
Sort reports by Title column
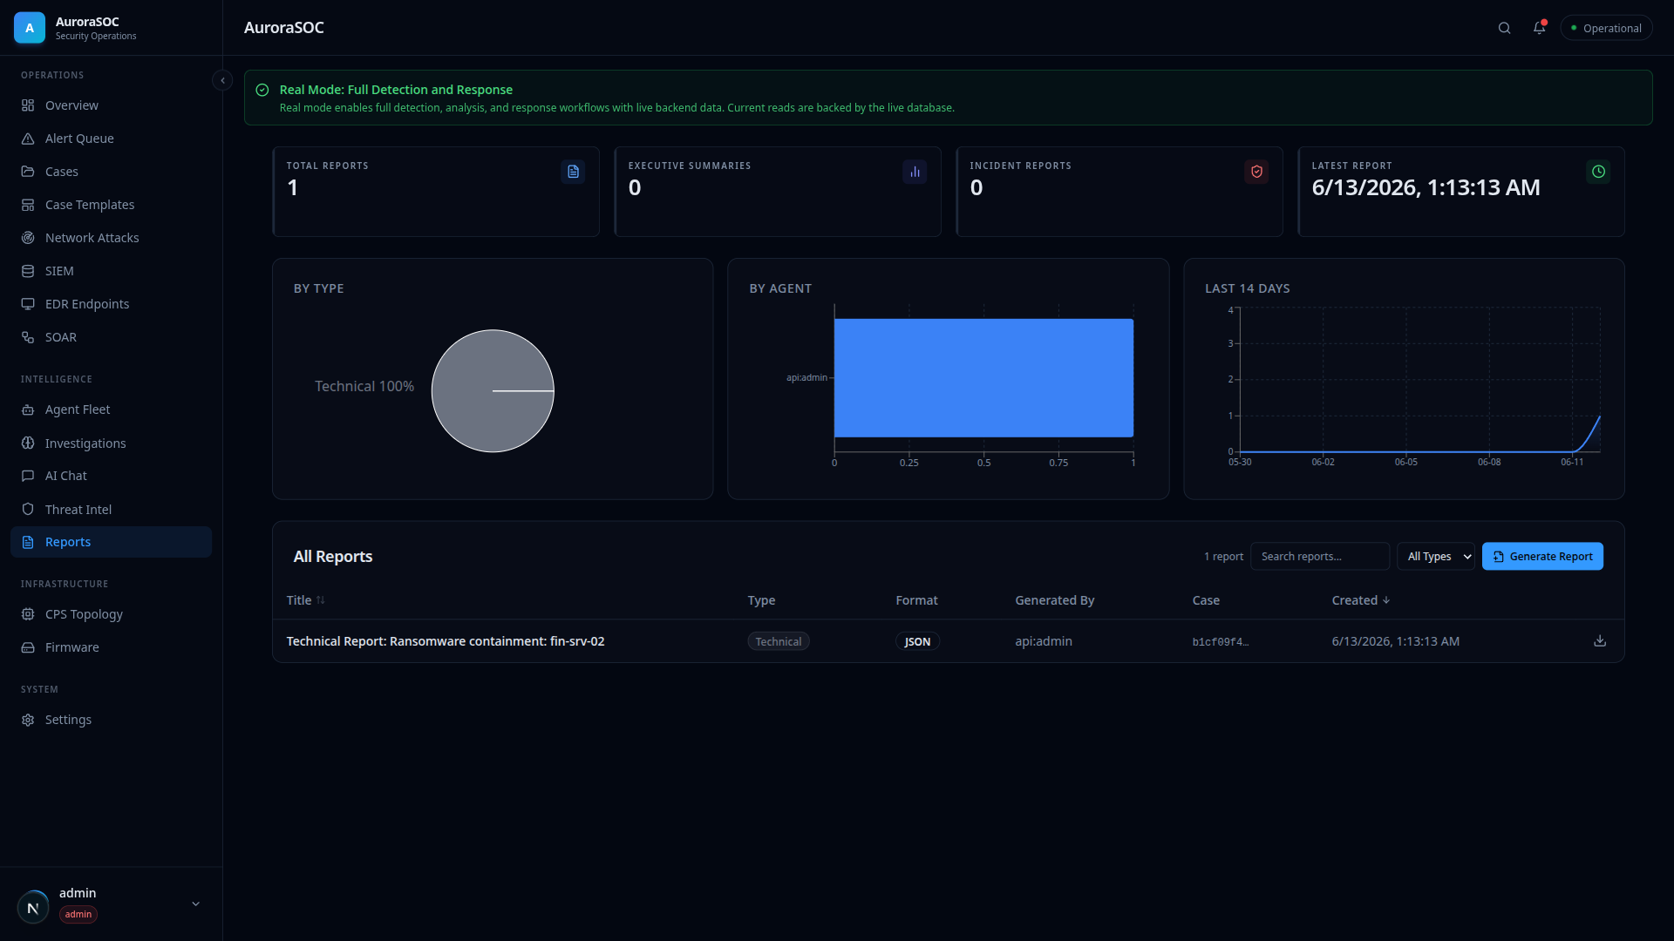pos(305,600)
